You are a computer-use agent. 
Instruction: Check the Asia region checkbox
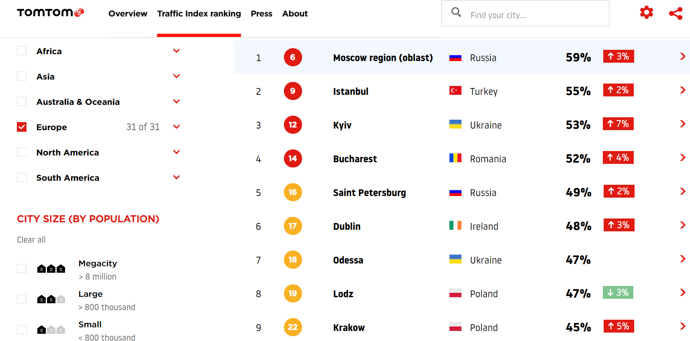(22, 76)
